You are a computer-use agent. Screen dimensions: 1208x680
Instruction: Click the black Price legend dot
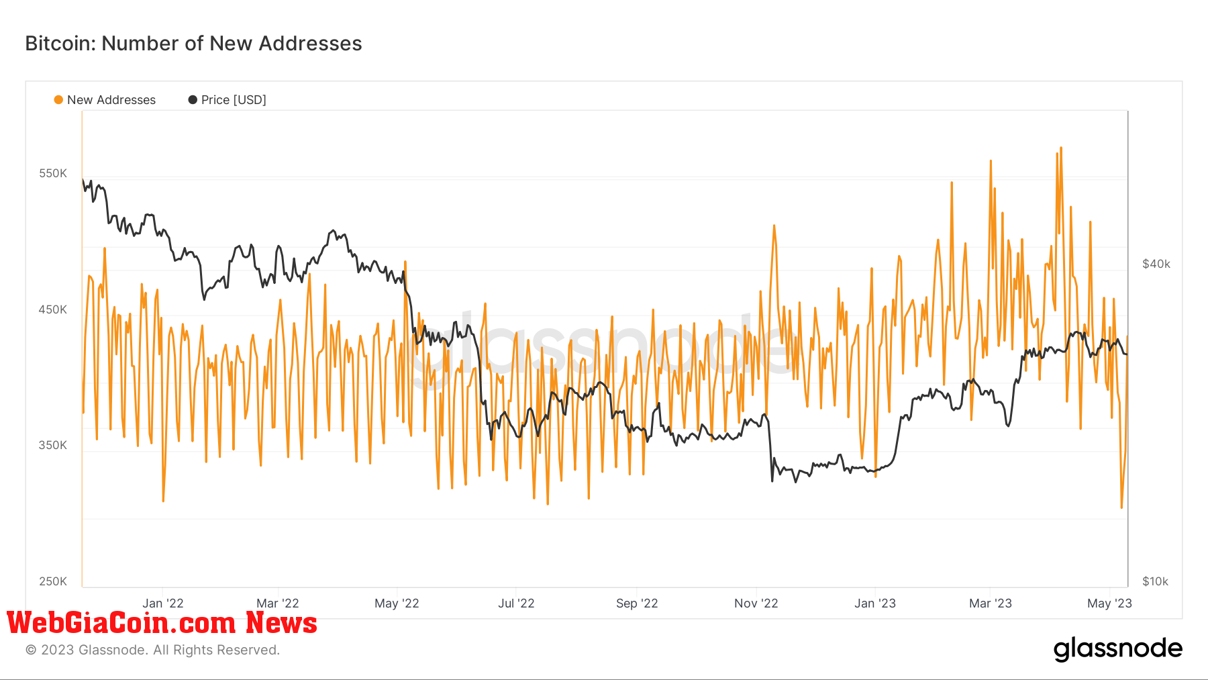pyautogui.click(x=193, y=100)
